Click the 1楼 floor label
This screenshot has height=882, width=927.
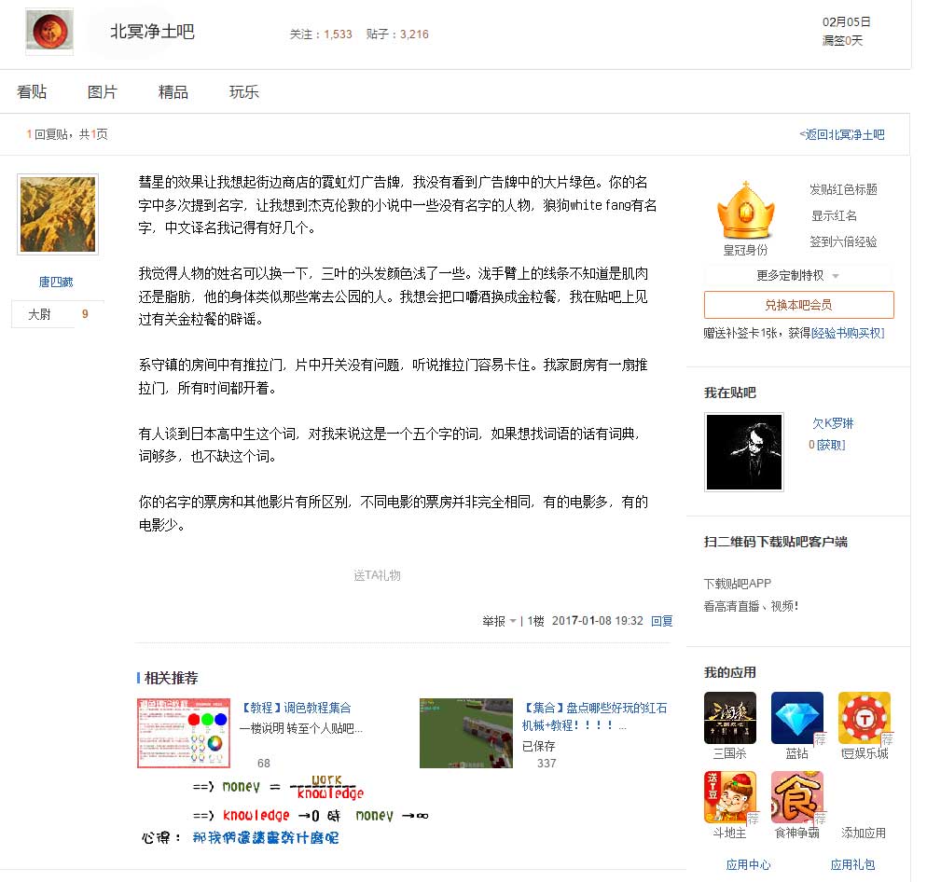pos(535,621)
